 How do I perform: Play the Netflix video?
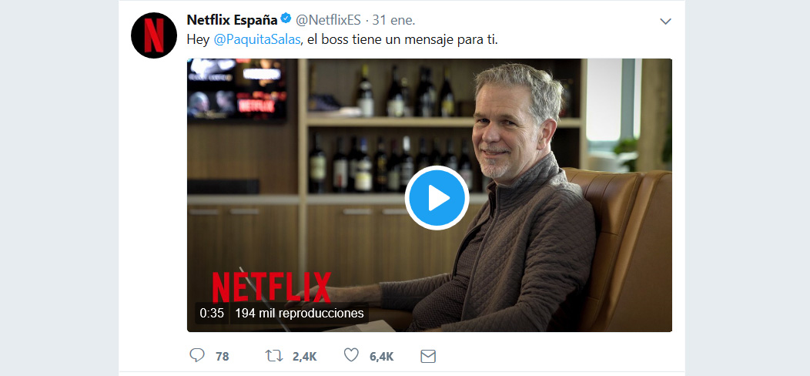click(437, 197)
